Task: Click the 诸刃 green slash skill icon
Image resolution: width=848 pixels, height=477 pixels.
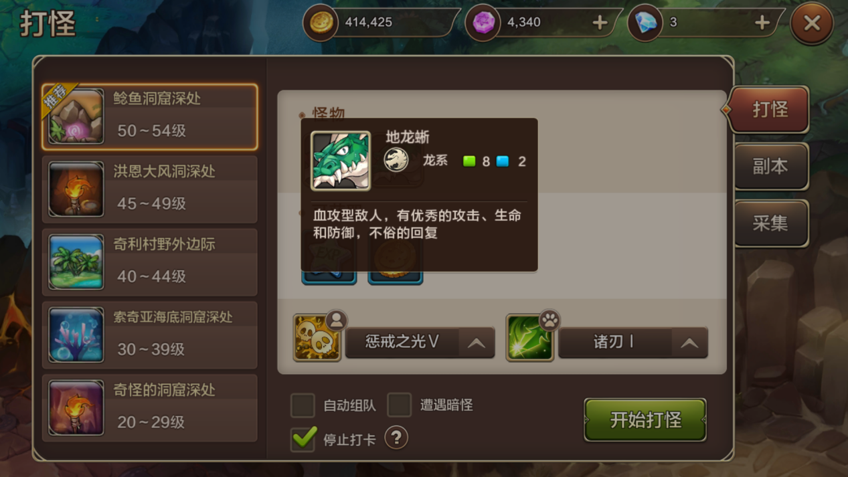Action: (530, 338)
